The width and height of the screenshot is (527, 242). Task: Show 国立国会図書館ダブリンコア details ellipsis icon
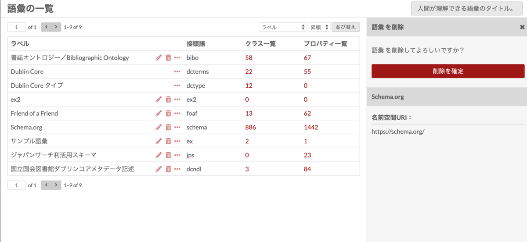coord(177,169)
